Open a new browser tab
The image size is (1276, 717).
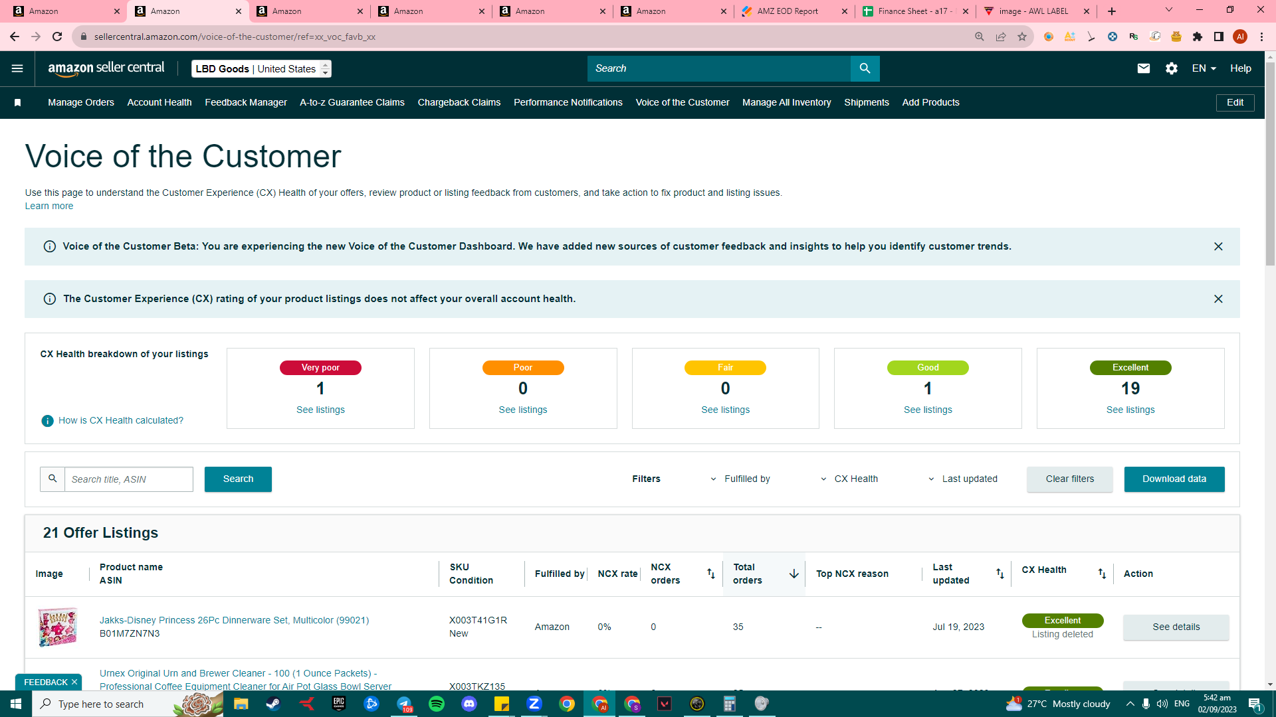(1112, 11)
